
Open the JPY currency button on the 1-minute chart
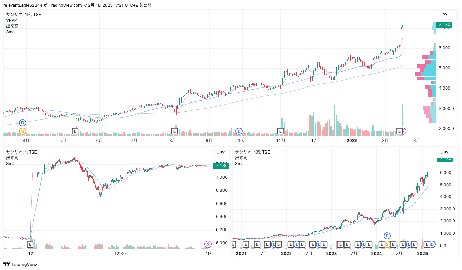[x=221, y=153]
